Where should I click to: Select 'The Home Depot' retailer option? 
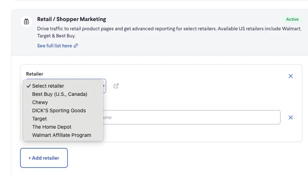(63, 127)
